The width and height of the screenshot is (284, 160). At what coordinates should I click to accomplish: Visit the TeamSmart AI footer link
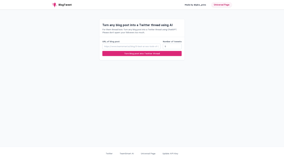pyautogui.click(x=127, y=153)
